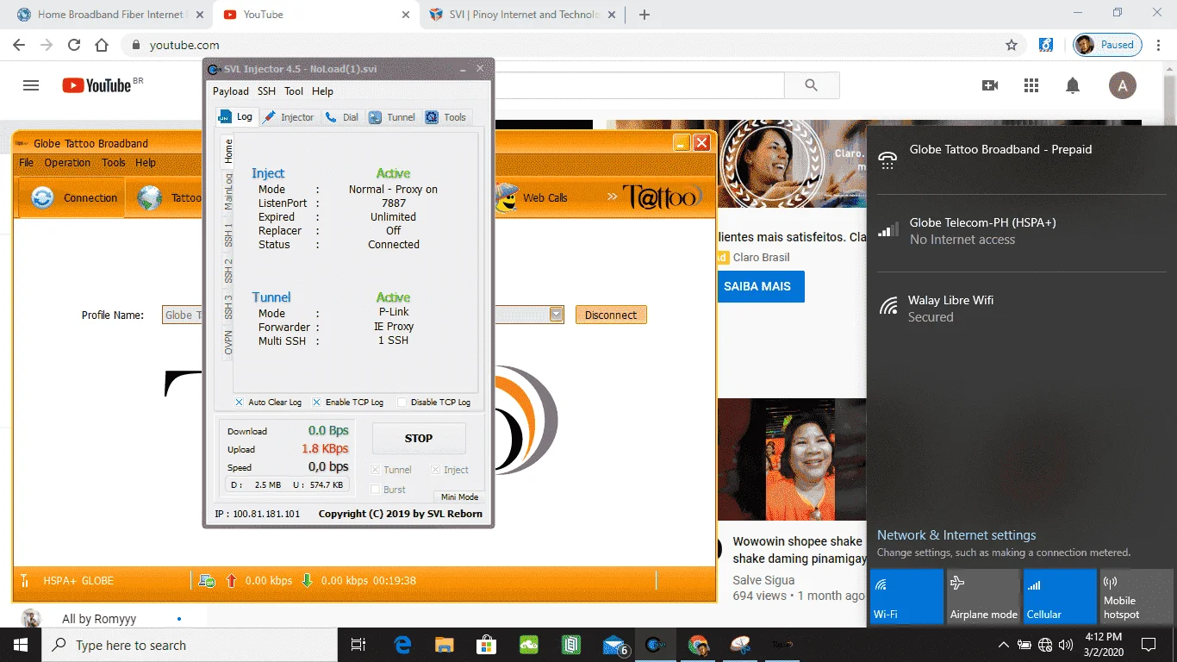Click the Chrome home button
This screenshot has width=1177, height=662.
102,45
